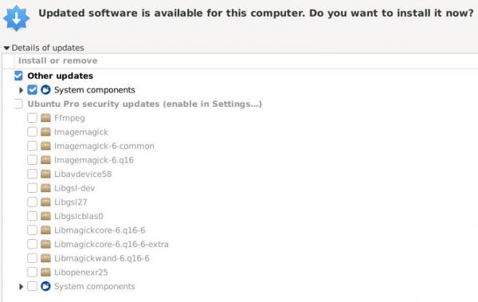Viewport: 478px width, 302px height.
Task: Toggle the checked System components checkbox
Action: click(x=32, y=90)
